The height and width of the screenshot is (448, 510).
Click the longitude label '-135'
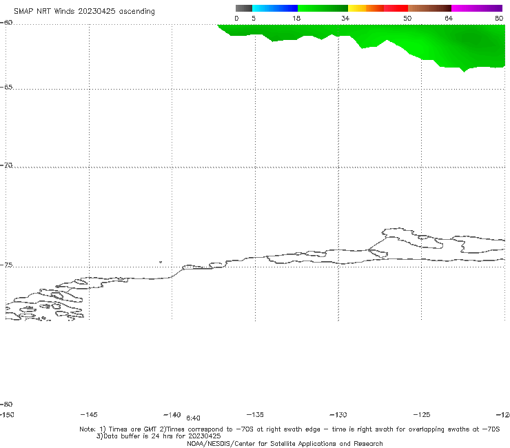[255, 414]
